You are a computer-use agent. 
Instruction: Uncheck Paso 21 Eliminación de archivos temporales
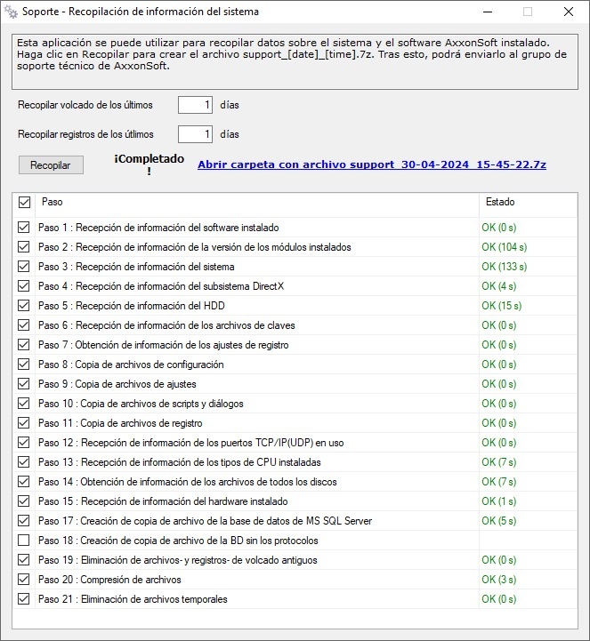[24, 599]
